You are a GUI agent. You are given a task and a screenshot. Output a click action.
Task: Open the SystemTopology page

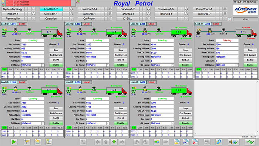(x=13, y=9)
